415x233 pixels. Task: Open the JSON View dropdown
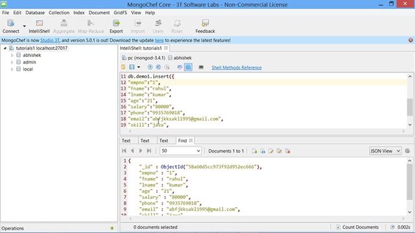(x=385, y=151)
